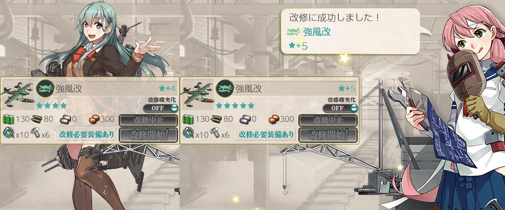
Task: Click the seaplane icon inside the success speech bubble
Action: 293,32
